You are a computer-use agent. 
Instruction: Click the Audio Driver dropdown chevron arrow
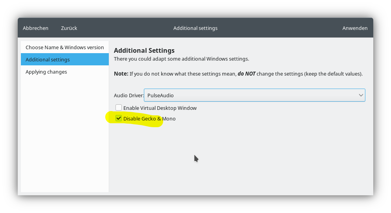361,95
